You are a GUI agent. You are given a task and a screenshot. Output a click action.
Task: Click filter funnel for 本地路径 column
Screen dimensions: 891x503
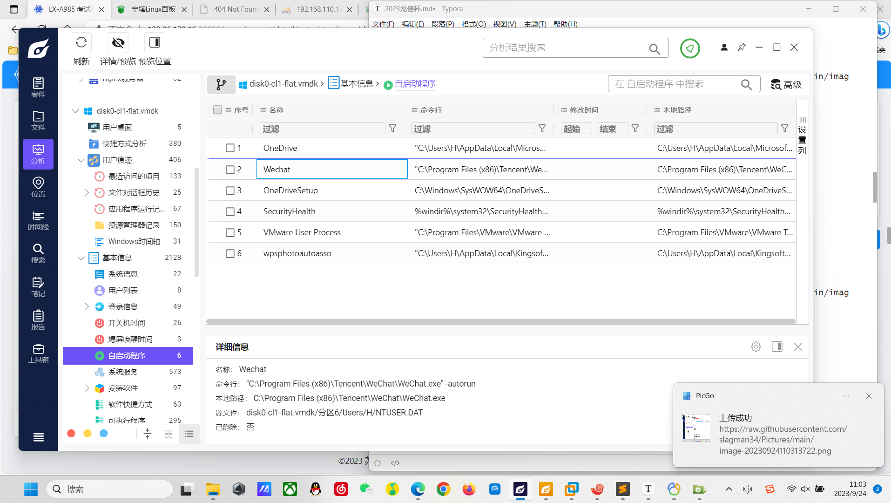pyautogui.click(x=784, y=129)
